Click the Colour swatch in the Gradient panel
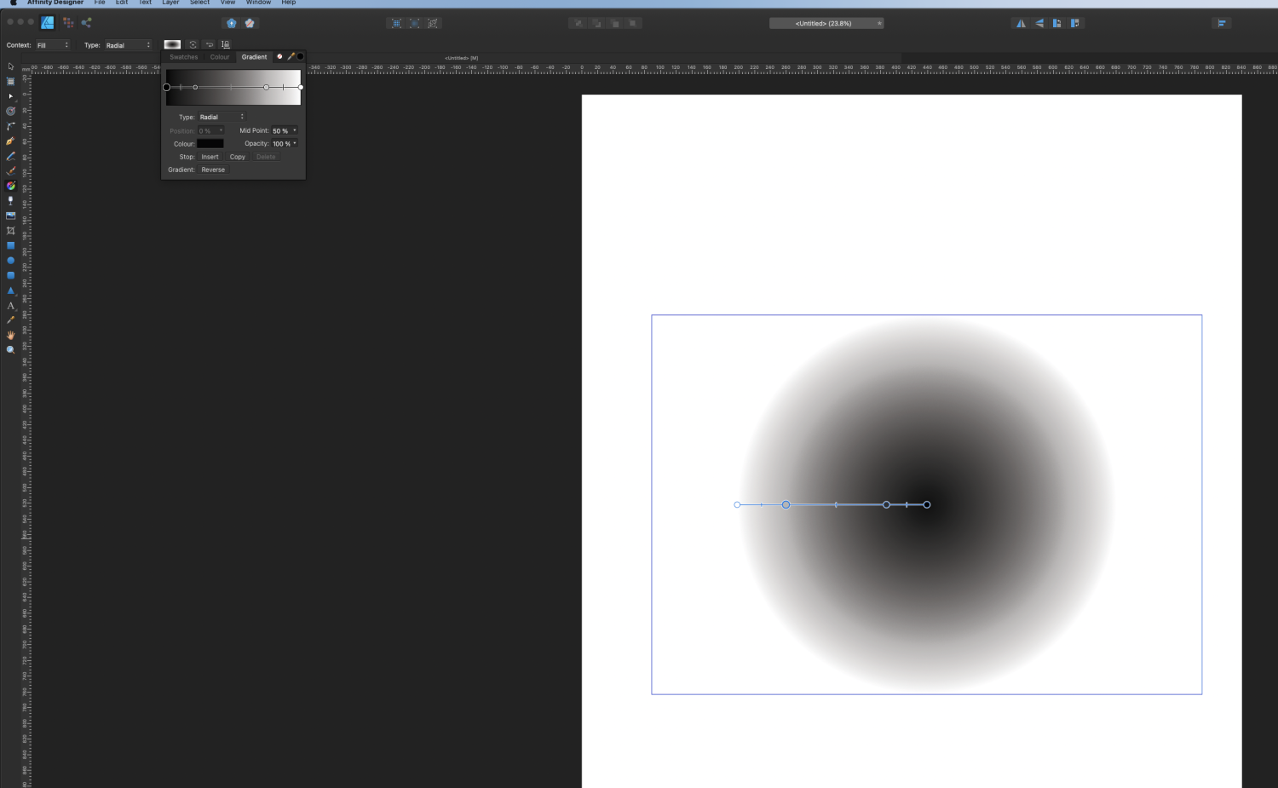The image size is (1278, 788). (x=210, y=143)
